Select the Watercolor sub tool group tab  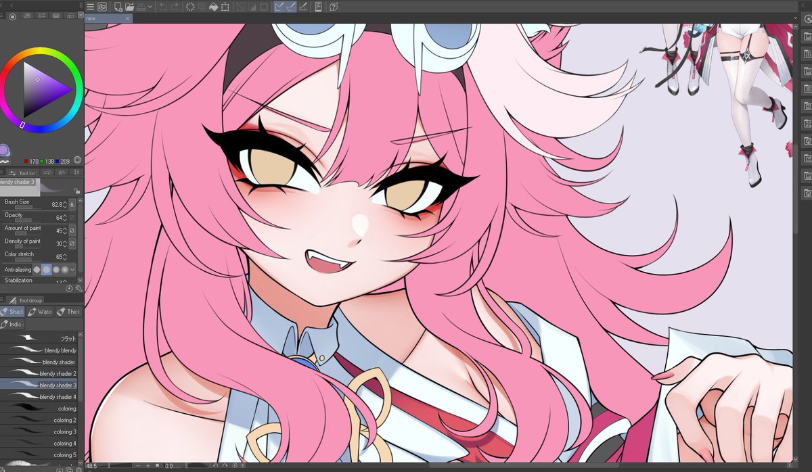[41, 312]
